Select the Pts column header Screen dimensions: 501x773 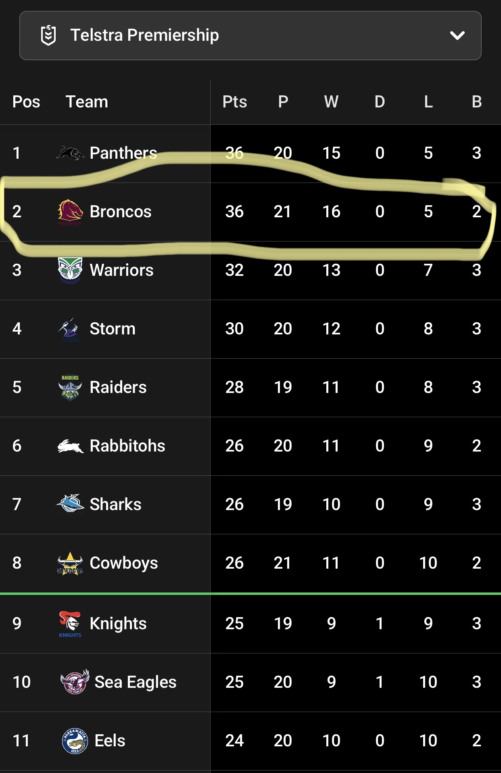[235, 102]
